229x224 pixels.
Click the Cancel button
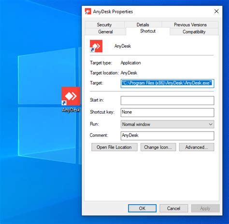[174, 208]
